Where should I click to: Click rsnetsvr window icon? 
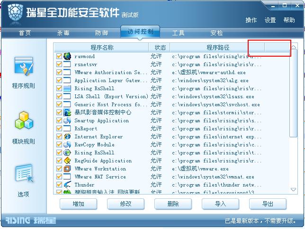(x=67, y=64)
